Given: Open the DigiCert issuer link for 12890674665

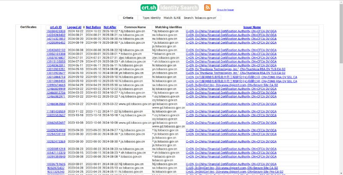Looking at the screenshot, I should (x=232, y=84).
